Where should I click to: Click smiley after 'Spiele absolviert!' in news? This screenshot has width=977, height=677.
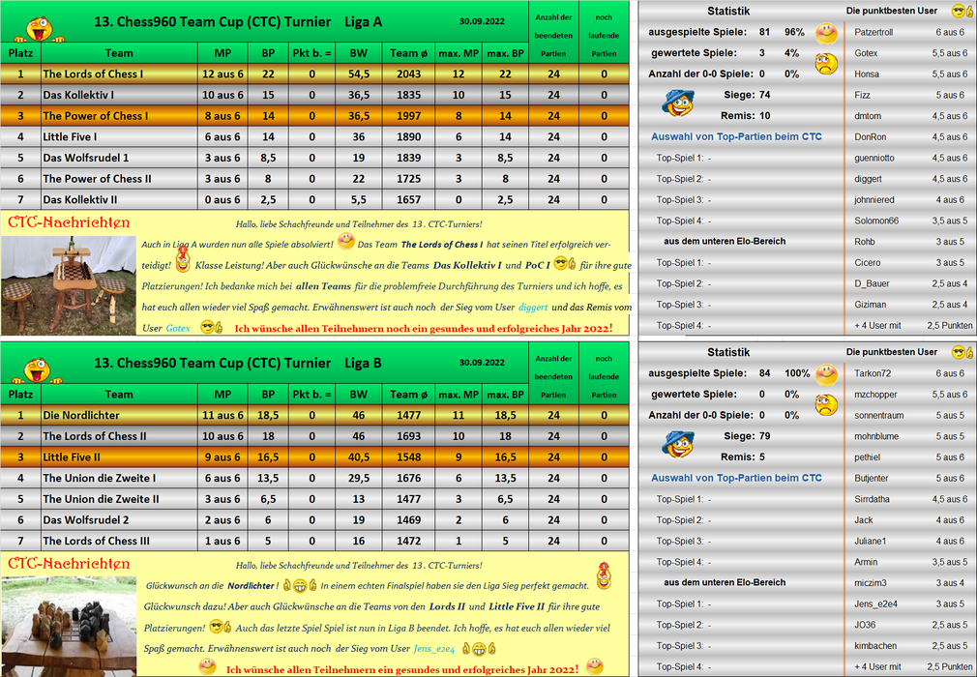pyautogui.click(x=345, y=241)
